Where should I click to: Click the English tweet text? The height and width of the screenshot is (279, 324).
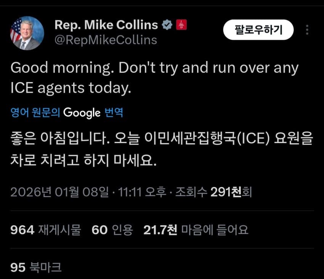click(x=154, y=78)
